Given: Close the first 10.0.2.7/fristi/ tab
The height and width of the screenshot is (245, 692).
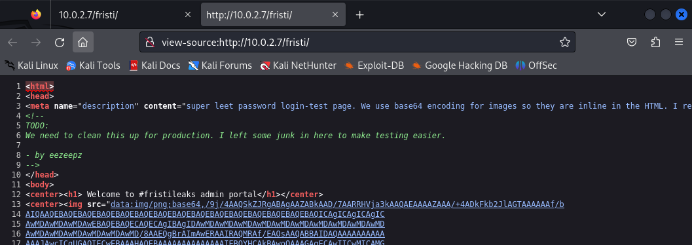Looking at the screenshot, I should (x=187, y=14).
